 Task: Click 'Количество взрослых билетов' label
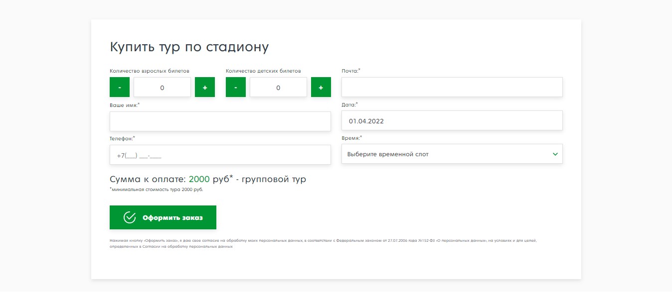[150, 71]
